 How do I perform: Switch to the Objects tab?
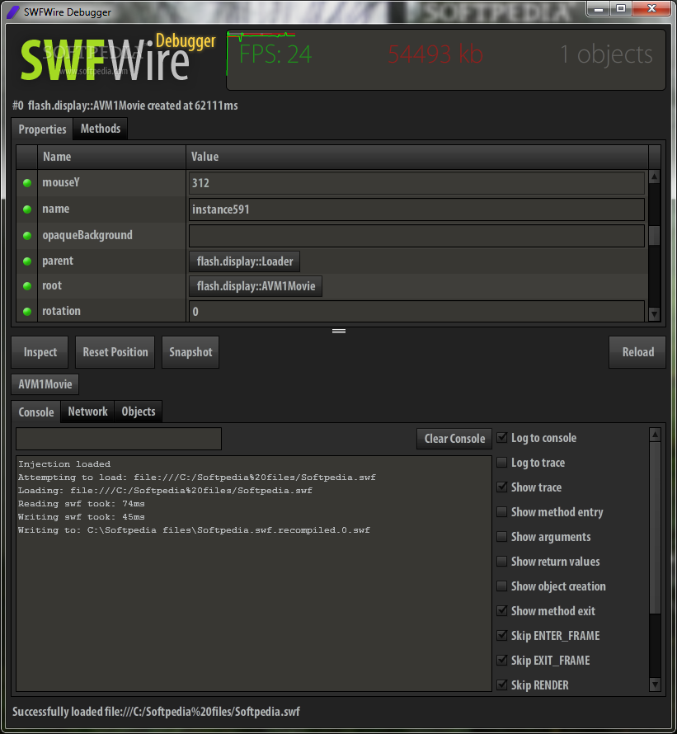coord(138,412)
